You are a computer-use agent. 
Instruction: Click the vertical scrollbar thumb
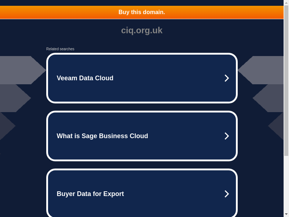pyautogui.click(x=286, y=80)
